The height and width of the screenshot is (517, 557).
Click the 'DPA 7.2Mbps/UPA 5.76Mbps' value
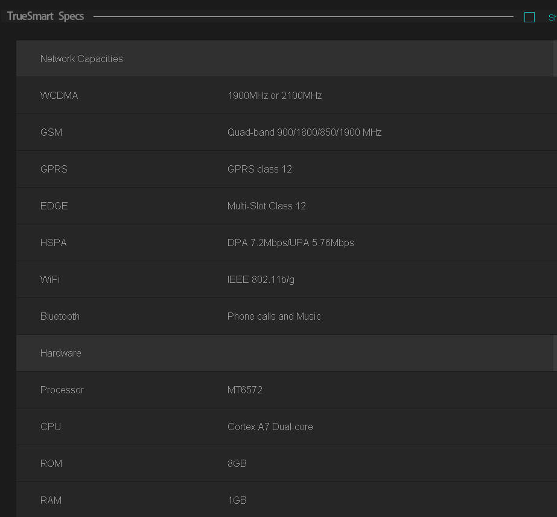(x=290, y=243)
